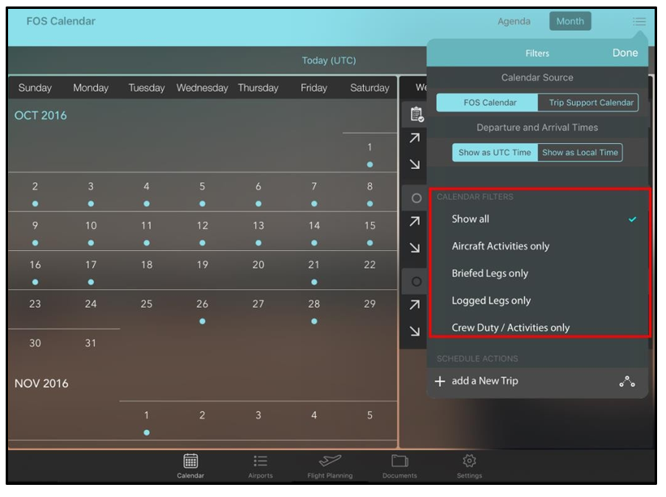This screenshot has height=497, width=666.
Task: Click the clipboard checklist icon in agenda column
Action: (x=416, y=114)
